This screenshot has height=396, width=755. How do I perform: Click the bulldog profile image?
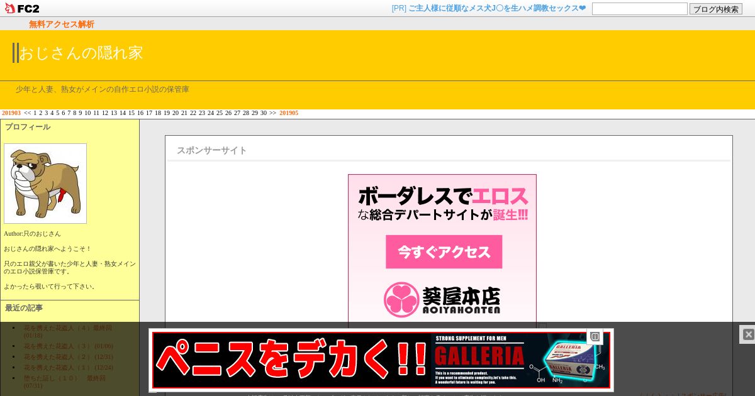[45, 184]
